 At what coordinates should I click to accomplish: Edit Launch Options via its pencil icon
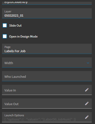(x=87, y=117)
